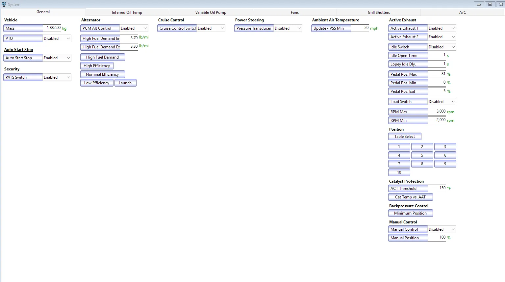The height and width of the screenshot is (282, 505).
Task: Open the A/C tab
Action: pos(463,13)
